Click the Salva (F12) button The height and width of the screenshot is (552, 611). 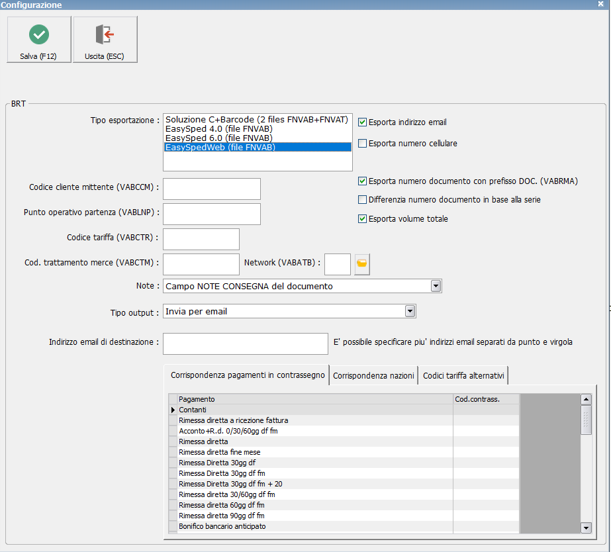(38, 39)
